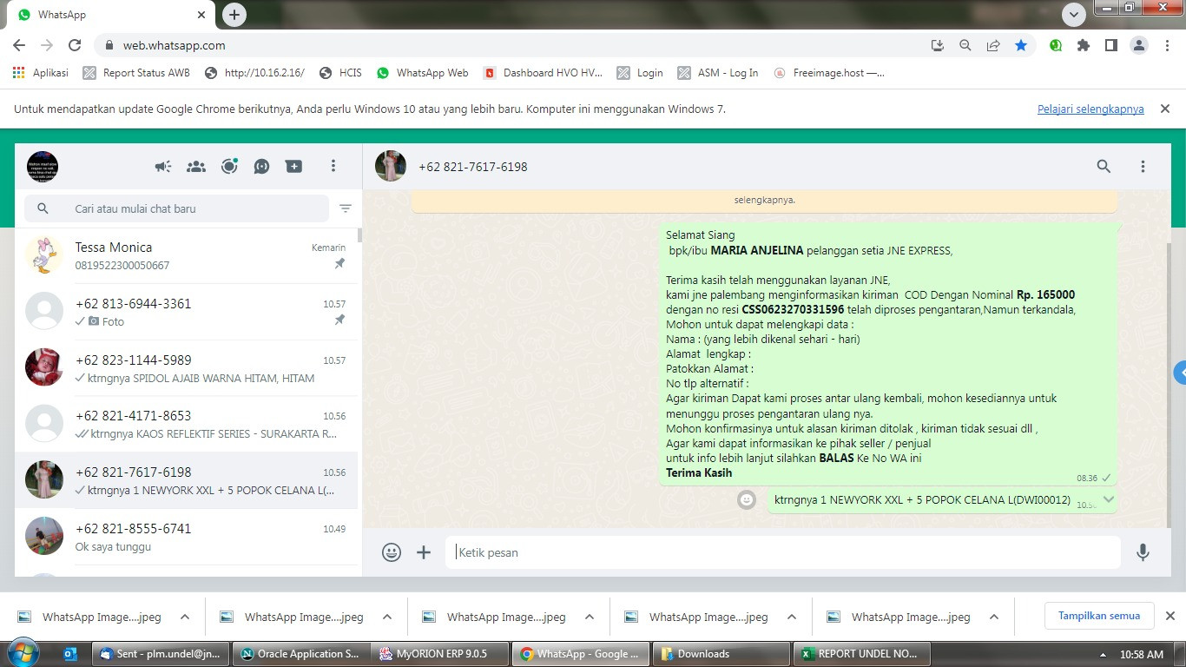1186x667 pixels.
Task: Open chat with +62 823-1144-5989
Action: pos(188,368)
